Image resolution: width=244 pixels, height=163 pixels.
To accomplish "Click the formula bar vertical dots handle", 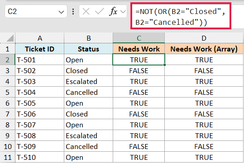I will [73, 12].
